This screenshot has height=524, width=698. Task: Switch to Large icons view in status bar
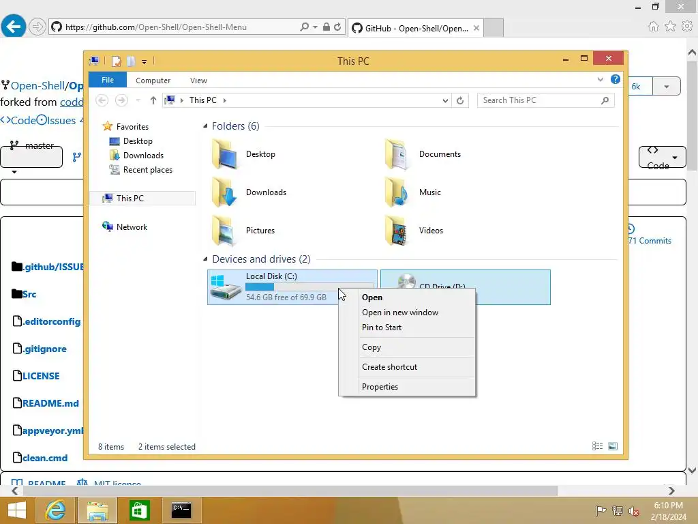pos(613,446)
